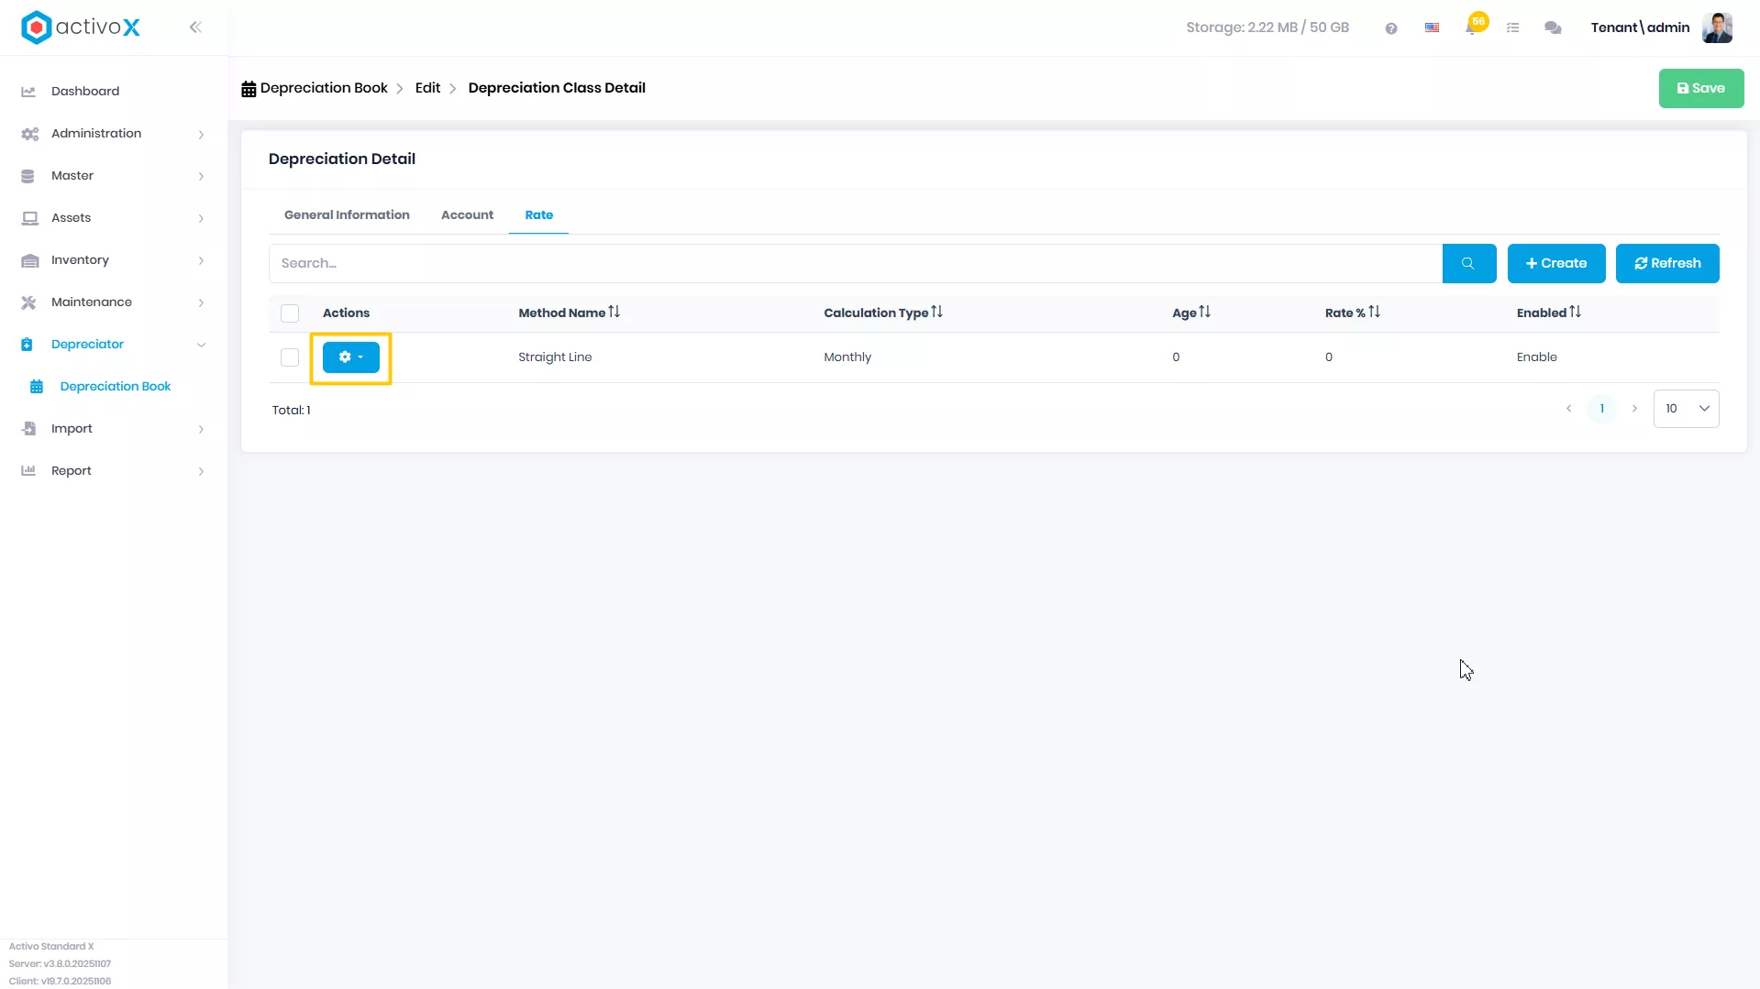Select the Rate tab
This screenshot has height=989, width=1760.
[x=539, y=215]
